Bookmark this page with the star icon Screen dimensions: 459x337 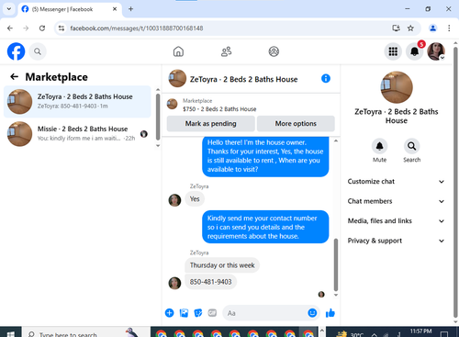(x=410, y=28)
